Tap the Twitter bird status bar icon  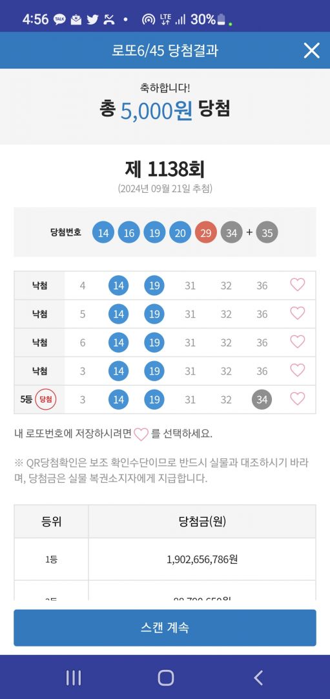[92, 19]
